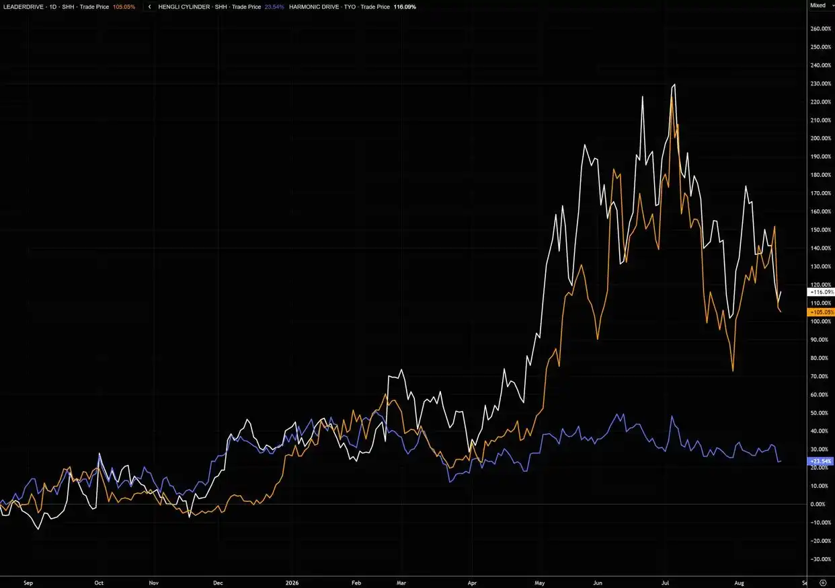This screenshot has width=835, height=588.
Task: Click the 200.00% level on price scale
Action: point(821,139)
